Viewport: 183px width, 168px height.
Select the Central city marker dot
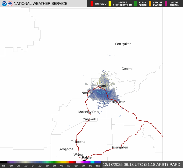coord(127,70)
